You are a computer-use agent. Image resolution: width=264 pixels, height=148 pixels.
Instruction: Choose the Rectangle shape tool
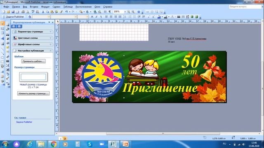pos(2,62)
